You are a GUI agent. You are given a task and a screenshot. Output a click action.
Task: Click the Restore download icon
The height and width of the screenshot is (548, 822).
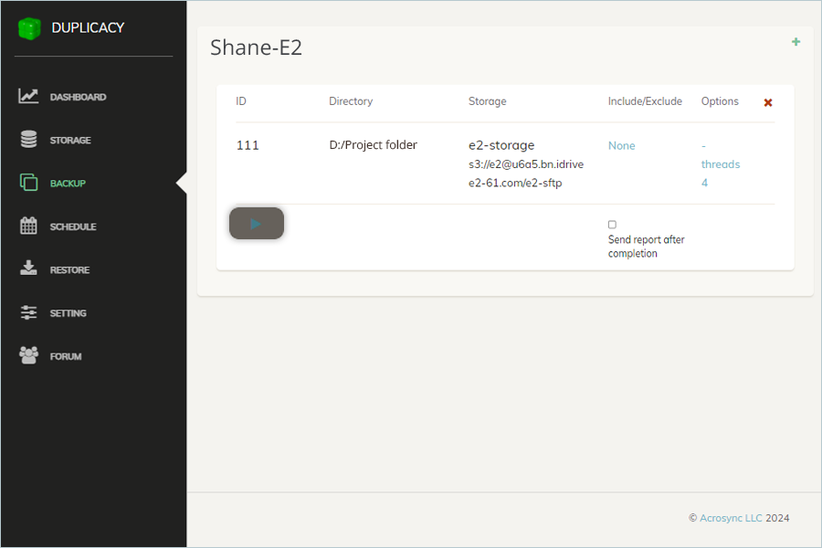tap(28, 268)
